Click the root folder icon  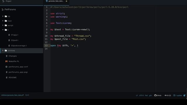[x=6, y=21]
